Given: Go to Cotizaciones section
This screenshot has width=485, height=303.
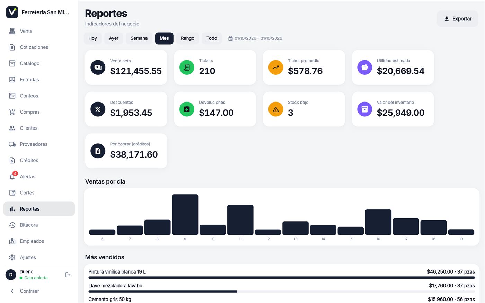Looking at the screenshot, I should coord(39,47).
